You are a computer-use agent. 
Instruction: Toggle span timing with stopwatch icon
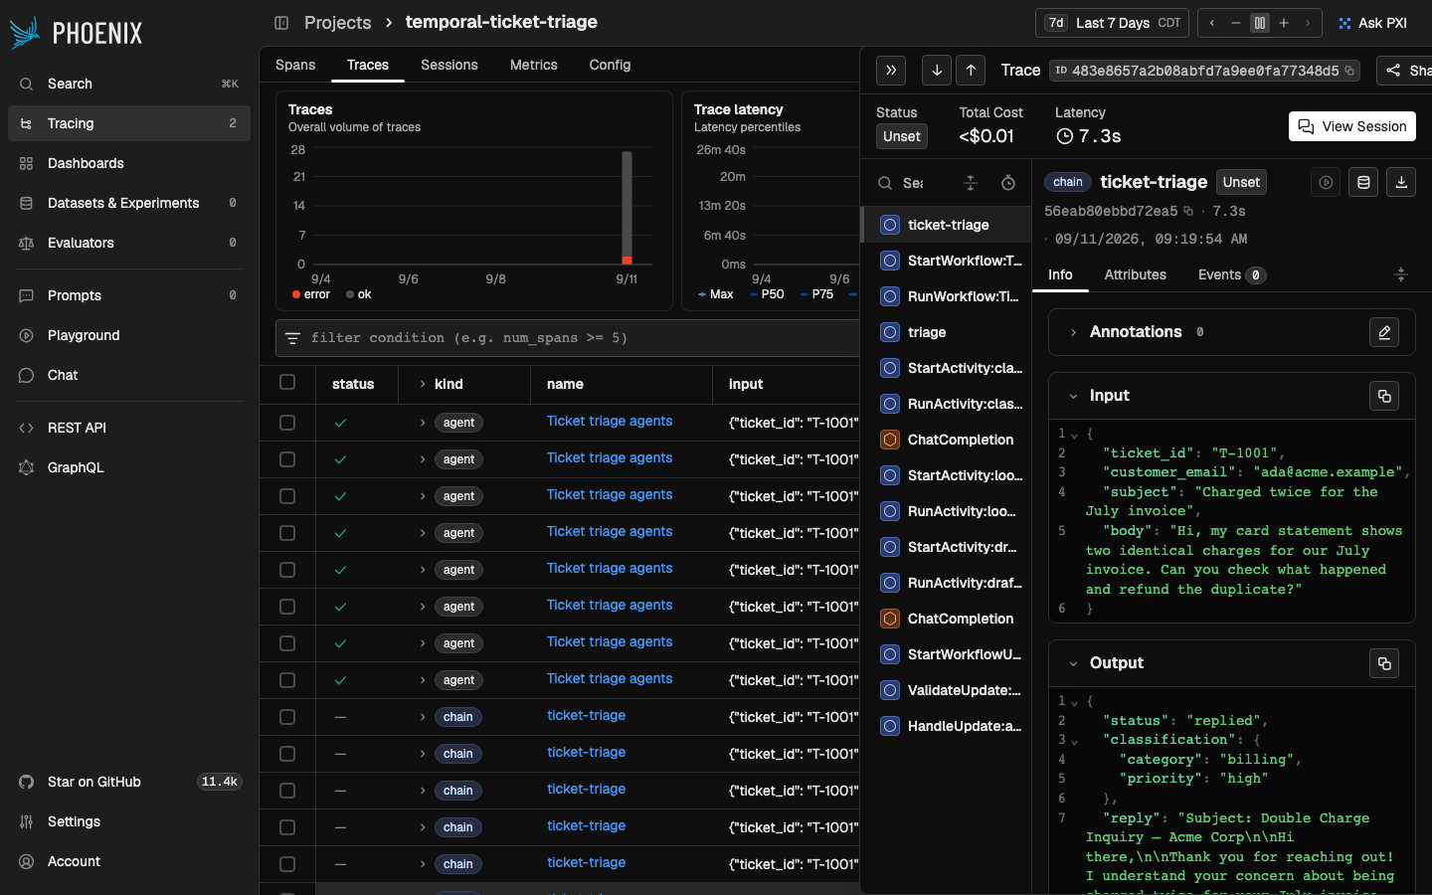tap(1008, 183)
